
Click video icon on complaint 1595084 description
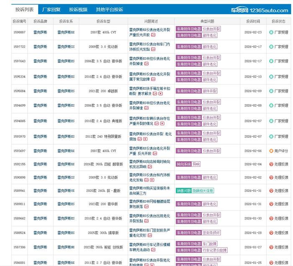(160, 93)
